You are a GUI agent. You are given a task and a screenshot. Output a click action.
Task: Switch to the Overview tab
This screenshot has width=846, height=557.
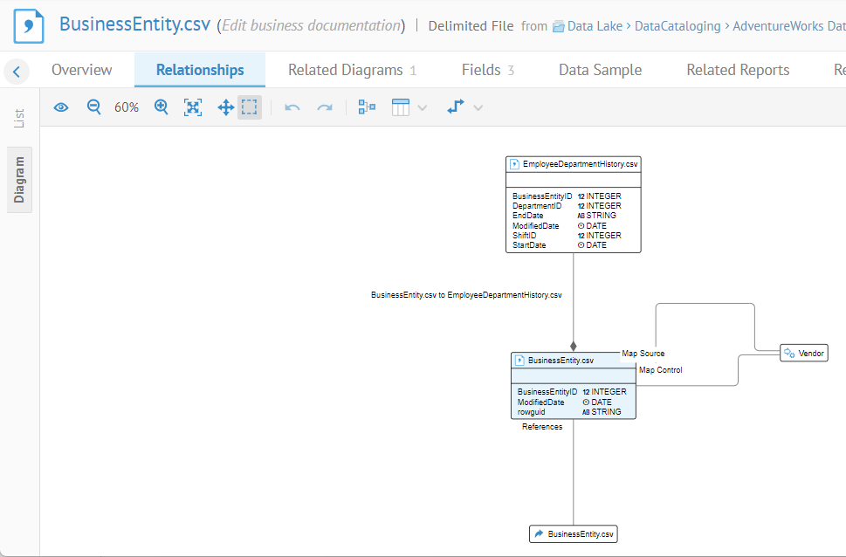tap(81, 70)
